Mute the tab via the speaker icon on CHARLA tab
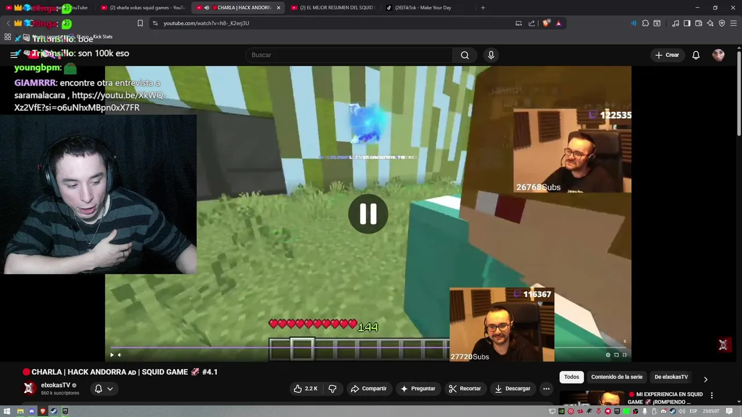Image resolution: width=742 pixels, height=417 pixels. 207,8
